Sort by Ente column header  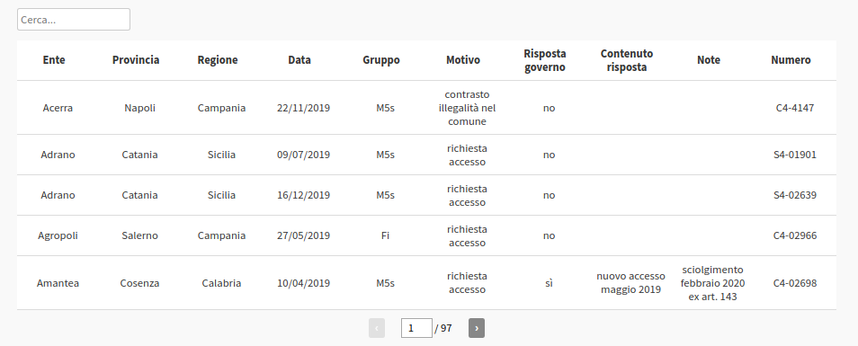coord(54,60)
